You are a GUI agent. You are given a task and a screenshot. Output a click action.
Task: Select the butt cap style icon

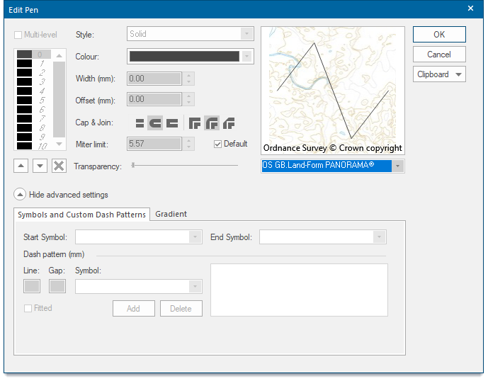point(140,123)
